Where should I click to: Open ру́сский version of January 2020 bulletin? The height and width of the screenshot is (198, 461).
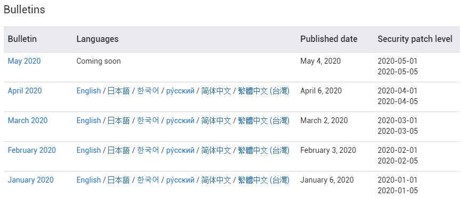pyautogui.click(x=180, y=180)
